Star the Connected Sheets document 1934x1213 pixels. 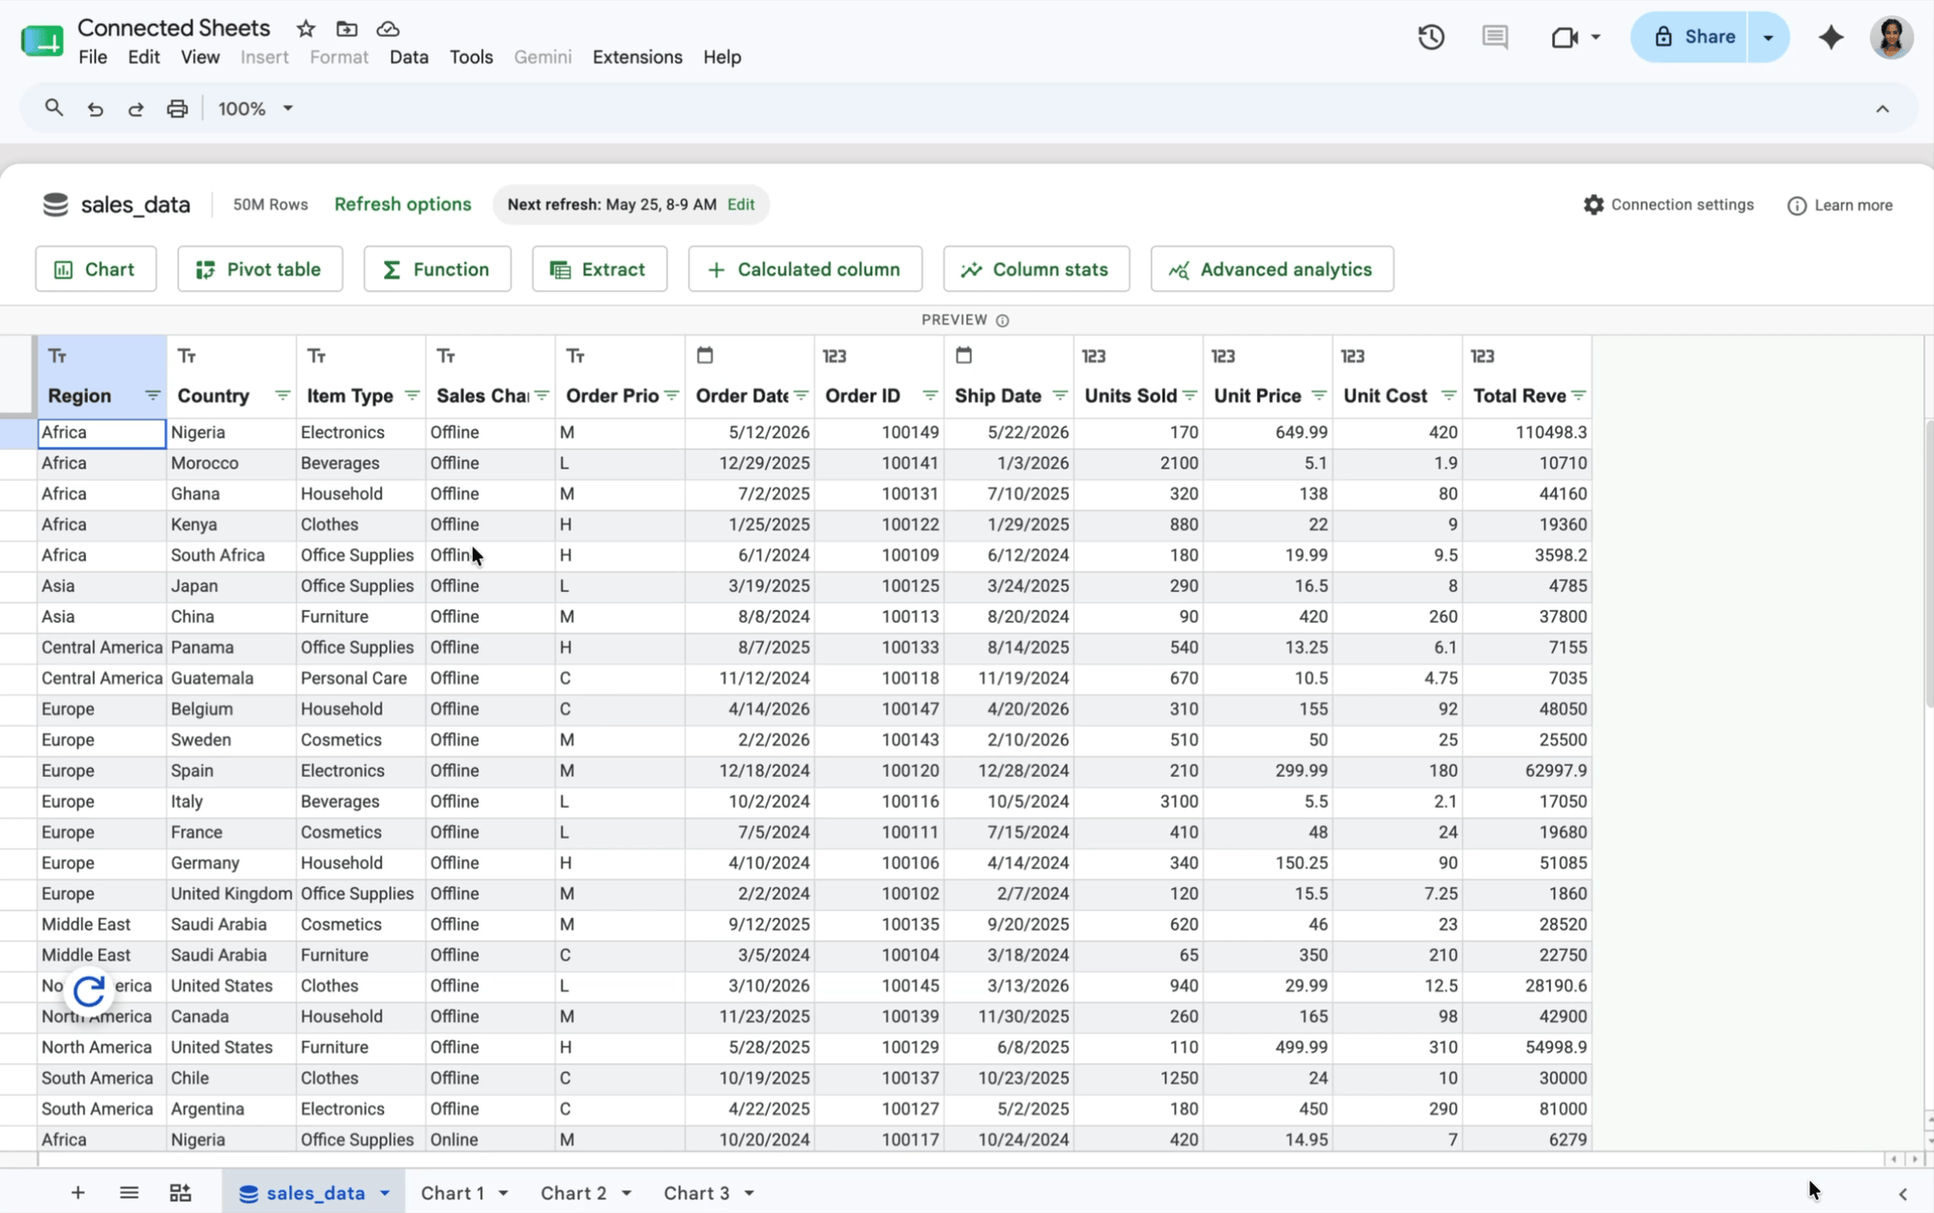306,29
